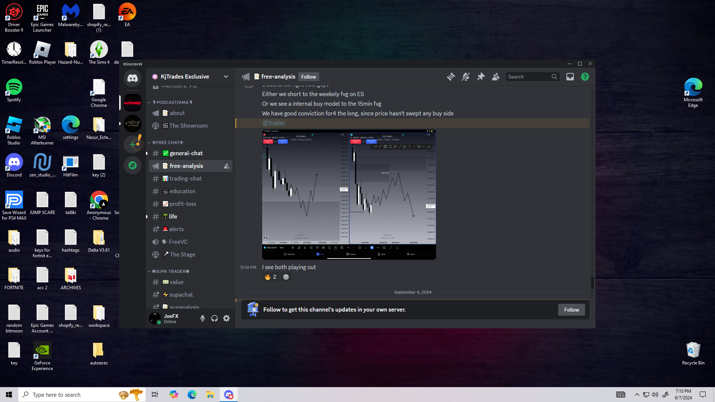Screen dimensions: 715x402
Task: Collapse the FREE CHAT category
Action: click(167, 143)
